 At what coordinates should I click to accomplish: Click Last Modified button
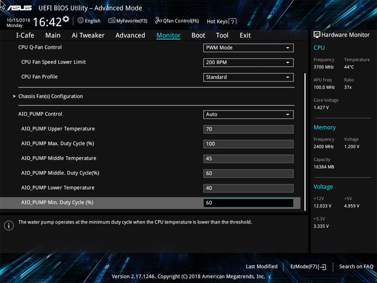[x=262, y=266]
